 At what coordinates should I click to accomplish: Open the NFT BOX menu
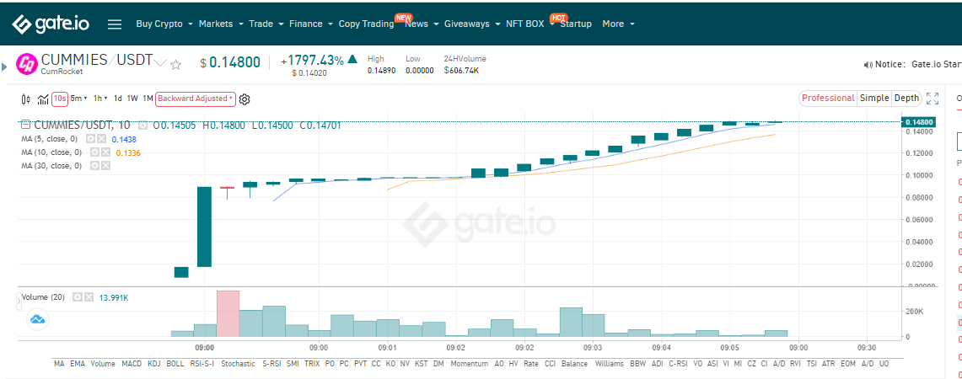tap(530, 24)
